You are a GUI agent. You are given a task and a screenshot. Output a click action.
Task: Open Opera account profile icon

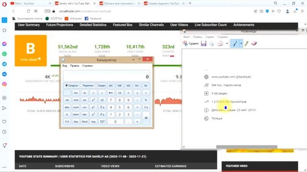coord(287,11)
